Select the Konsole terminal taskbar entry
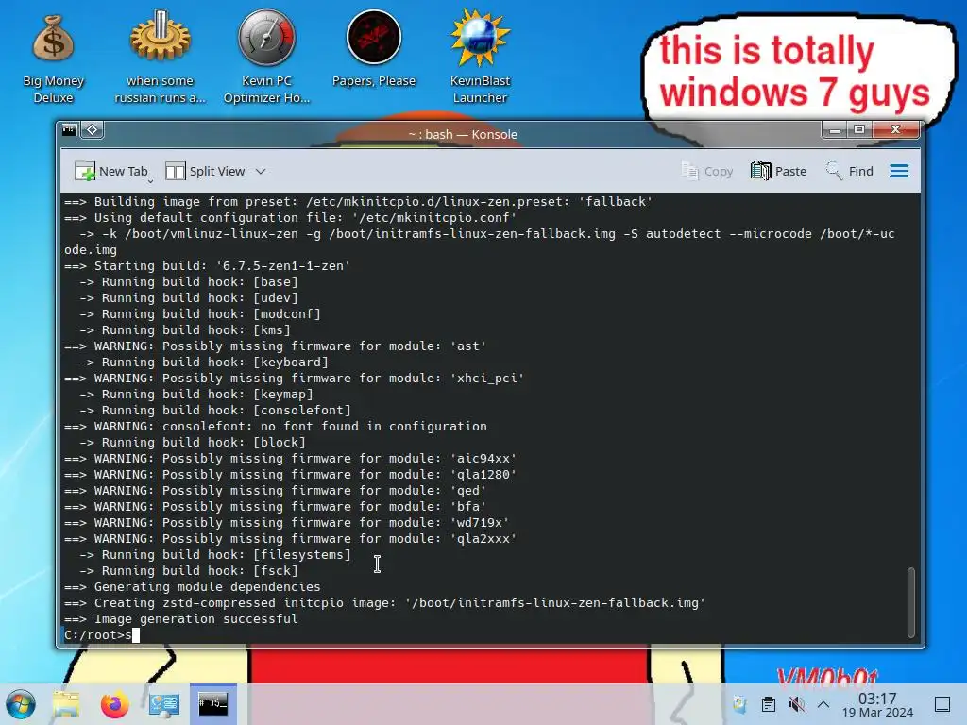967x725 pixels. (x=213, y=703)
